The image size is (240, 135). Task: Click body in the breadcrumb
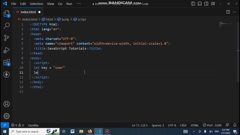click(65, 19)
